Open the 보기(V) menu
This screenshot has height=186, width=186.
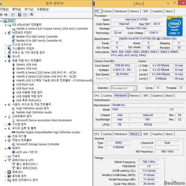tap(29, 9)
